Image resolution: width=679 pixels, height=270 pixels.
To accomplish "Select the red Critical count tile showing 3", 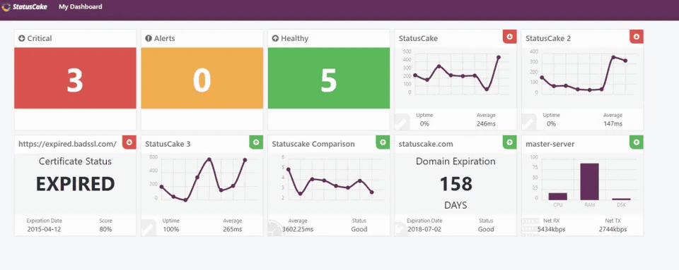I will pos(76,78).
